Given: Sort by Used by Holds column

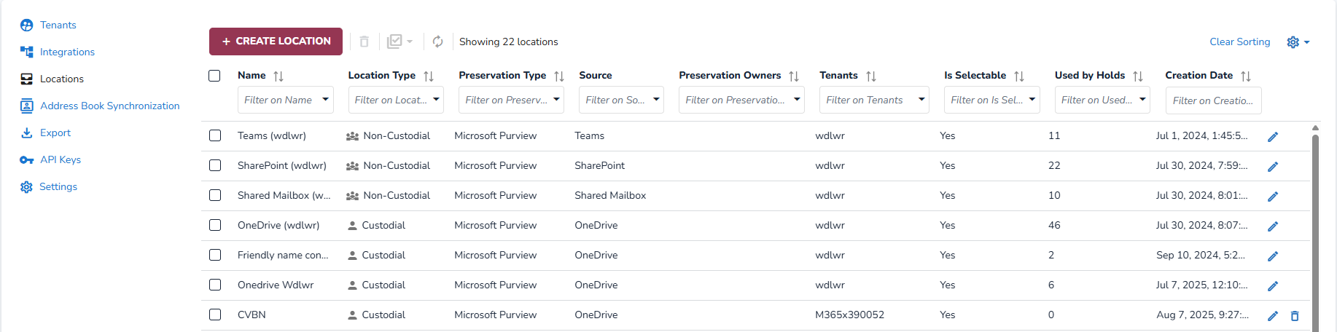Looking at the screenshot, I should point(1138,76).
